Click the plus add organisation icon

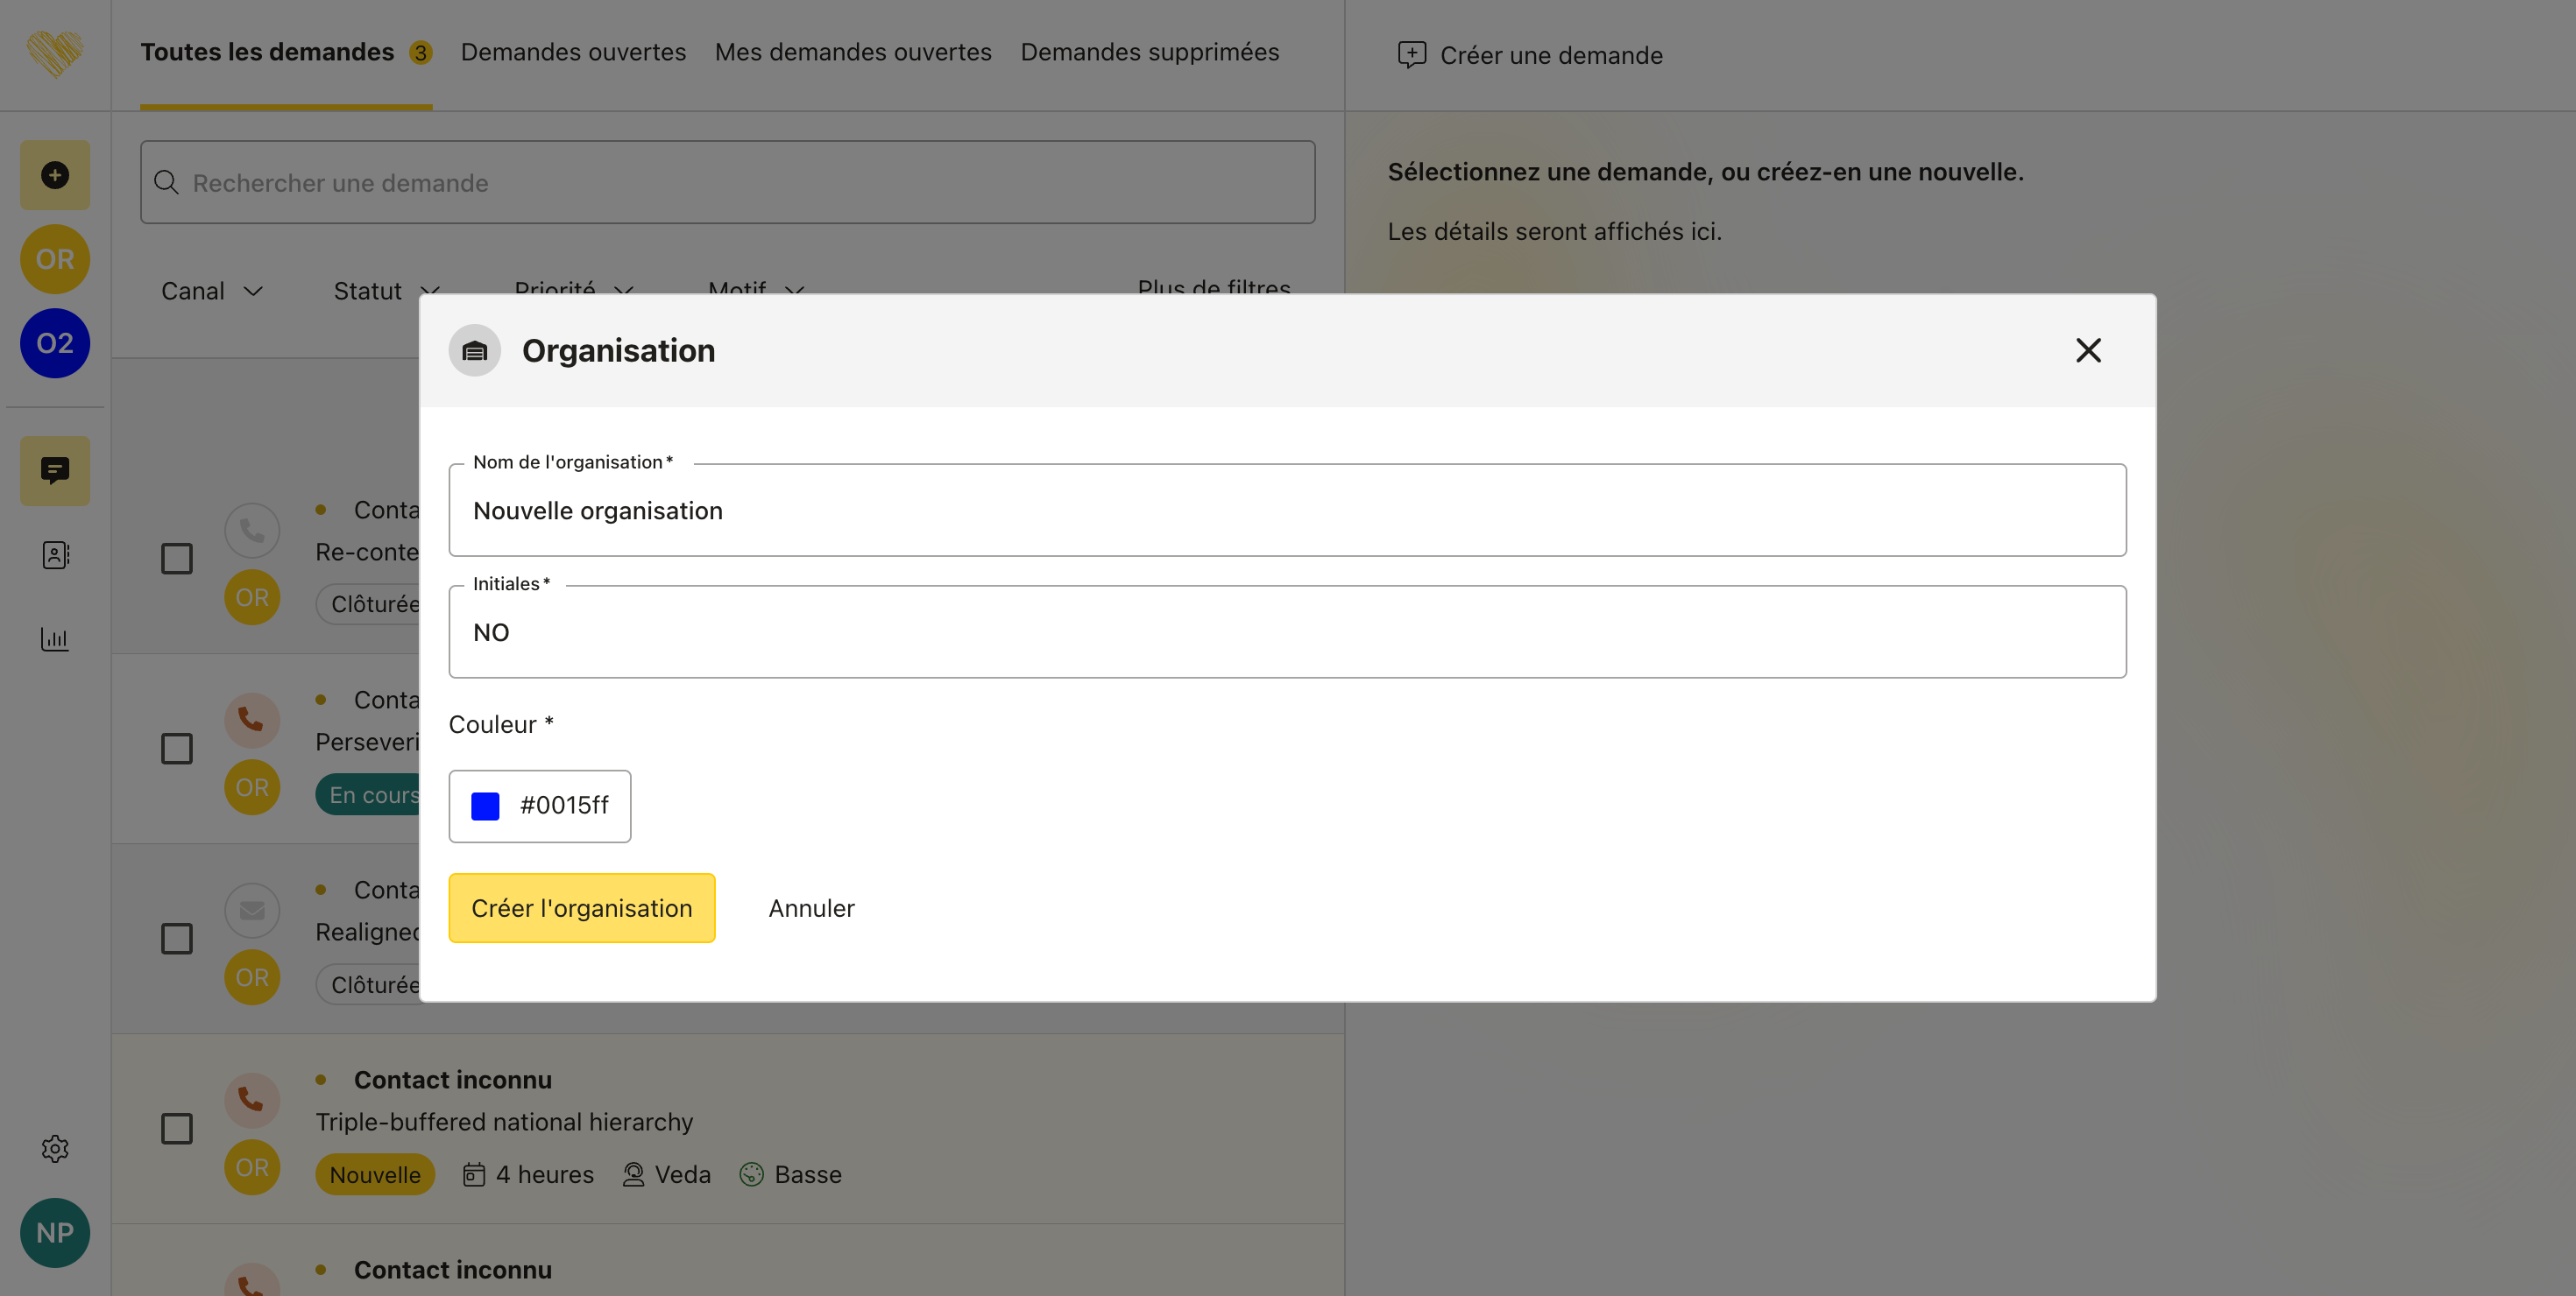click(x=55, y=175)
